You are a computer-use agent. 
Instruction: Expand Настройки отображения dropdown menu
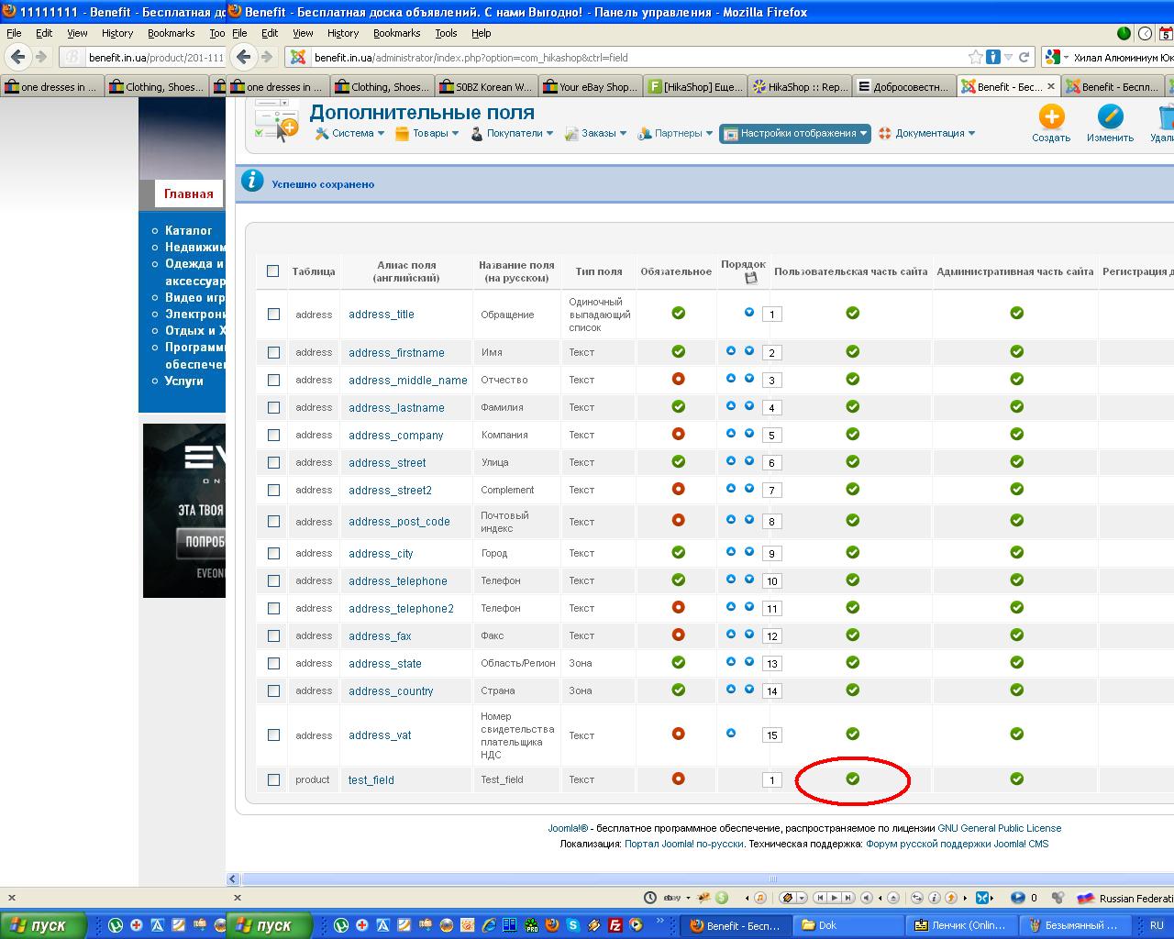coord(794,133)
